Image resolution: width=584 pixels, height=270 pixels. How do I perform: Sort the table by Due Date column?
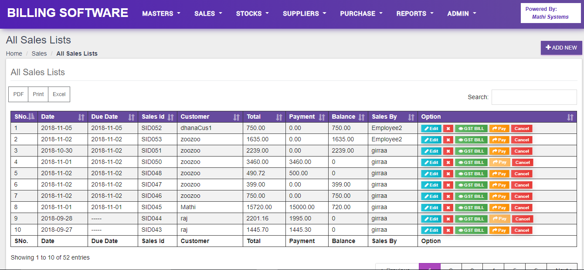[132, 117]
